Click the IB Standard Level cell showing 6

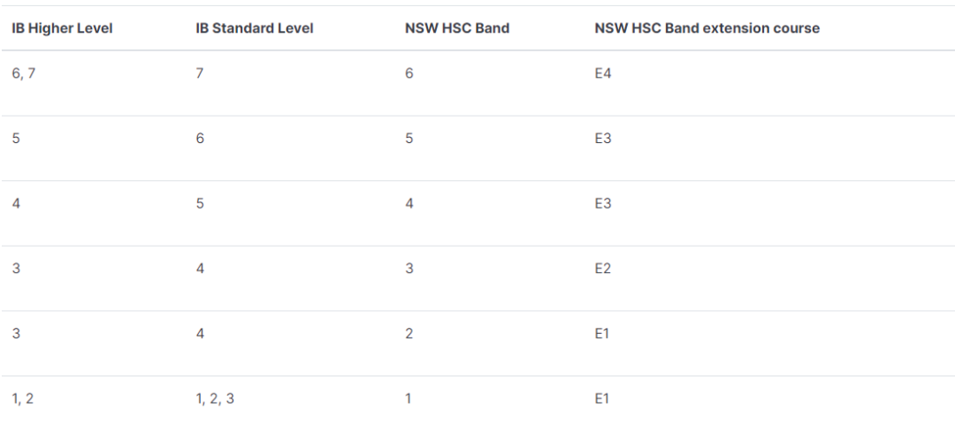pos(200,139)
